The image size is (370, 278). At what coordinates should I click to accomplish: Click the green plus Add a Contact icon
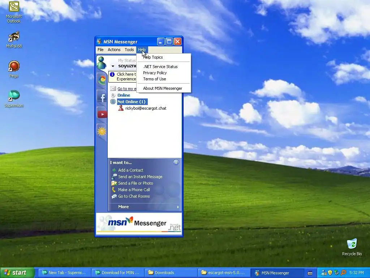point(114,170)
